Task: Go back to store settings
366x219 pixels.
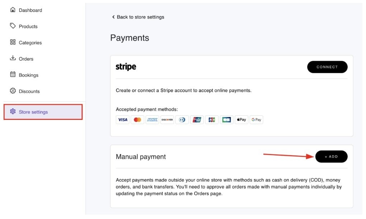Action: point(138,17)
